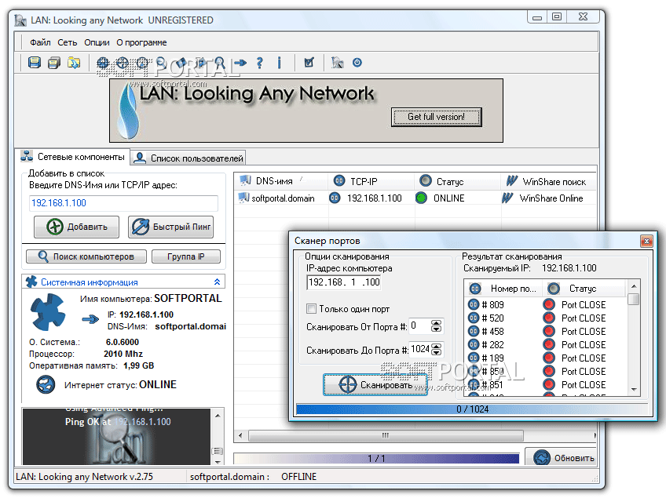Switch to the Сетевые компоненты tab
Image resolution: width=666 pixels, height=498 pixels.
point(72,157)
